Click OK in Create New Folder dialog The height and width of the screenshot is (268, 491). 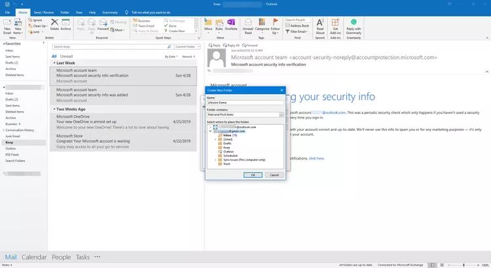tap(253, 175)
